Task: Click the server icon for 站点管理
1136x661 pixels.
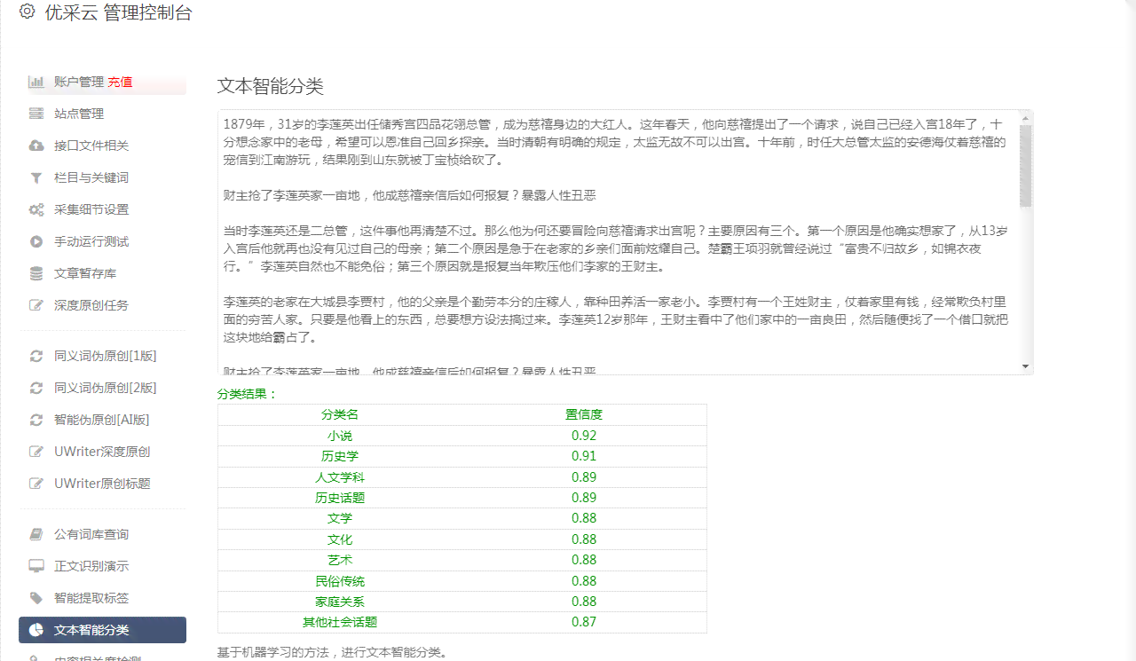Action: 36,114
